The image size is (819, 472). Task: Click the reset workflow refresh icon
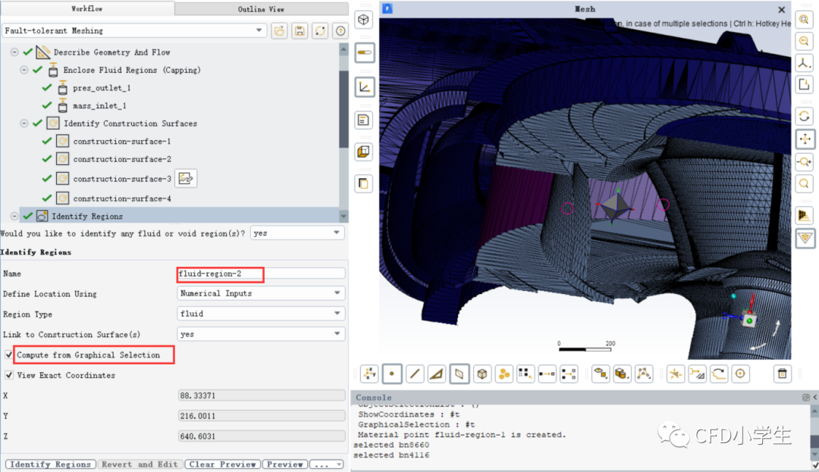coord(320,31)
